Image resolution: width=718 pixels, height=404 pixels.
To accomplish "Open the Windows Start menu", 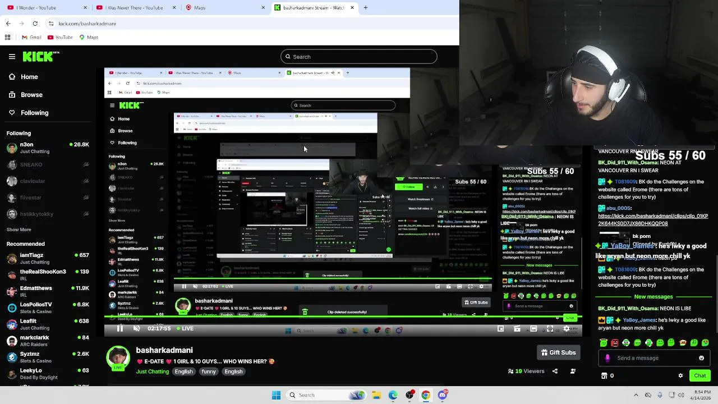I will 276,395.
